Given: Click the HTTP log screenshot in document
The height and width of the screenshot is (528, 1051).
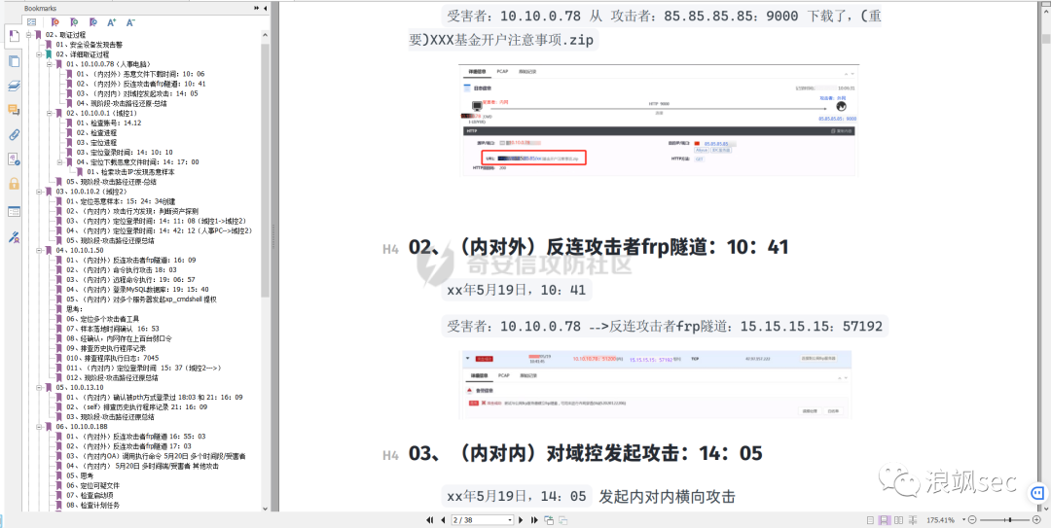Looking at the screenshot, I should tap(658, 121).
